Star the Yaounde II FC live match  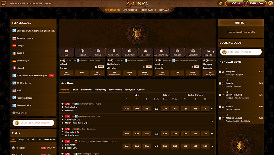point(62,129)
